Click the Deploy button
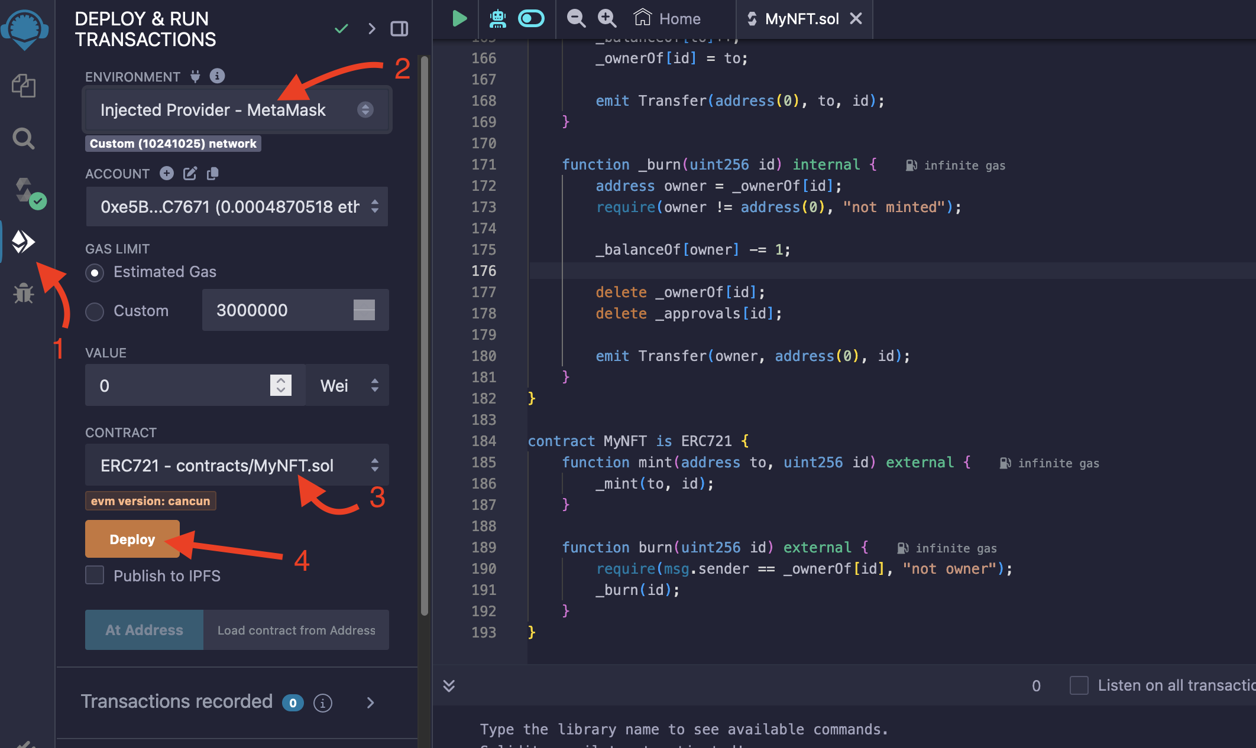This screenshot has height=748, width=1256. click(131, 539)
